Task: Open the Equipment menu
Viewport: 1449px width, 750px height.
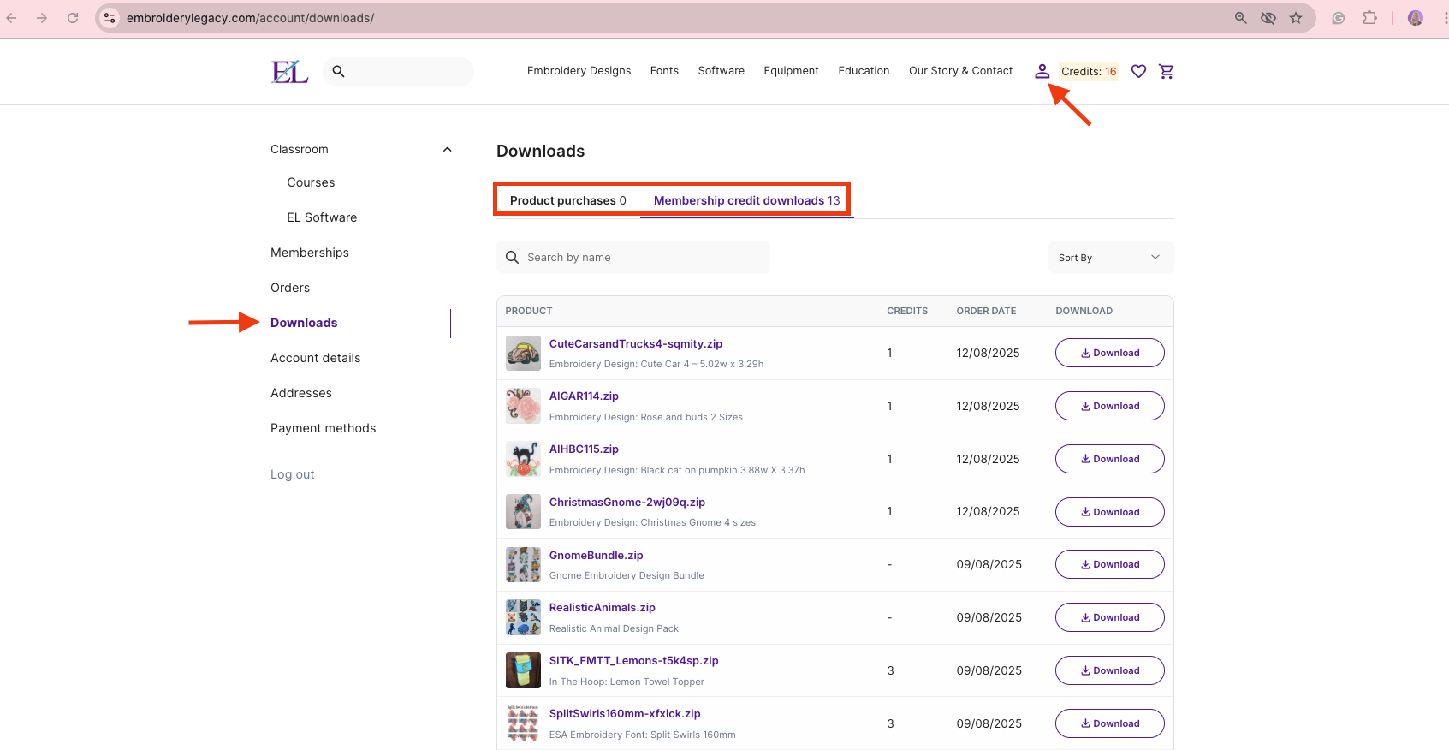Action: pos(791,71)
